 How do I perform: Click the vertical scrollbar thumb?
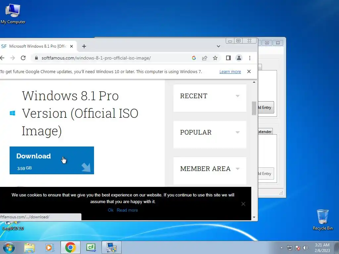point(254,108)
